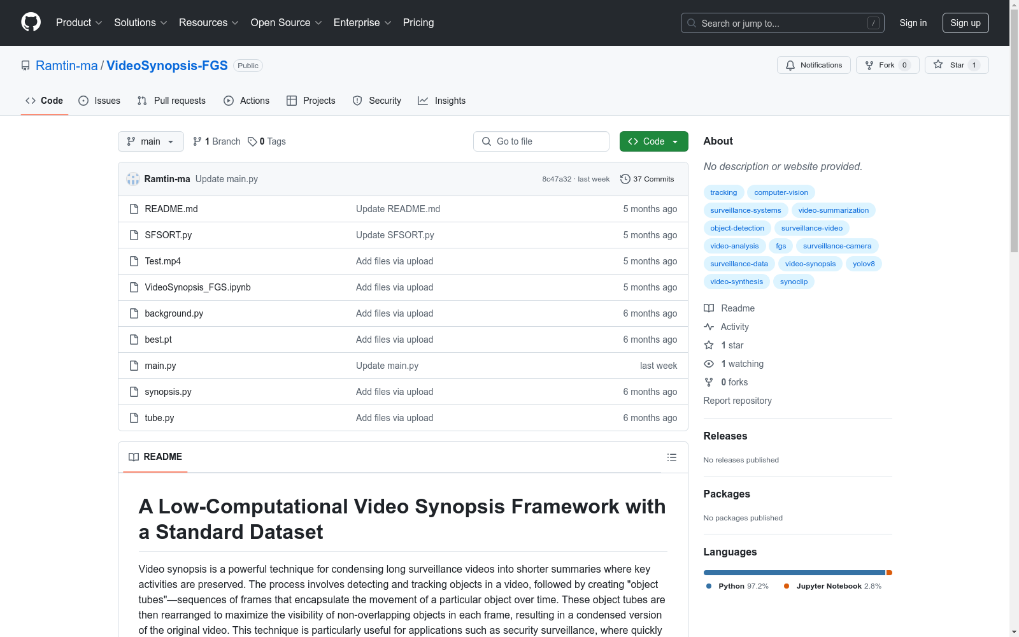The width and height of the screenshot is (1019, 637).
Task: Click the file icon for SFSORT.py
Action: 134,235
